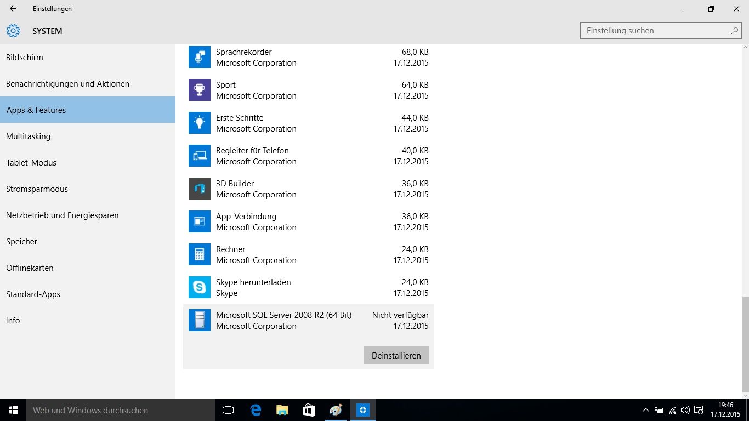Click the Deinstallieren button
The image size is (749, 421).
[x=396, y=355]
